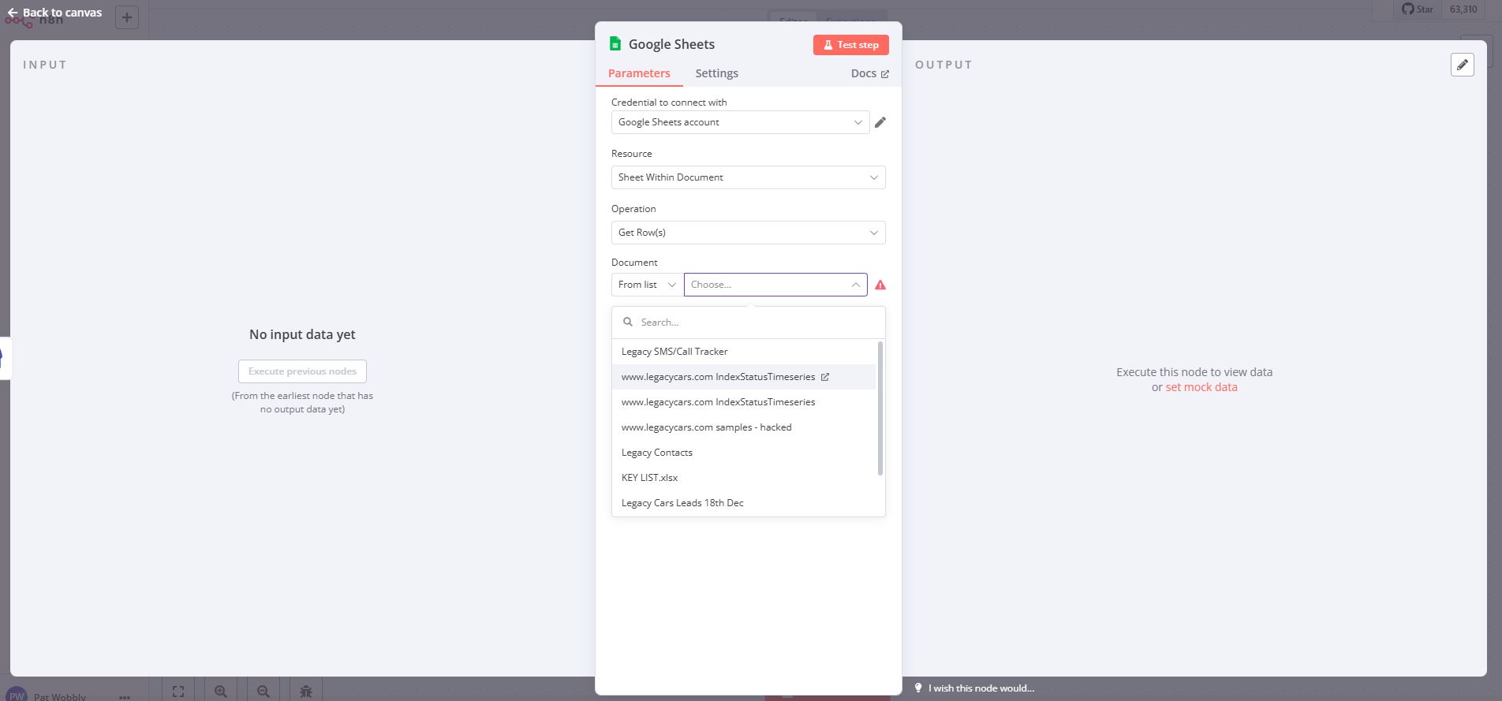The height and width of the screenshot is (701, 1502).
Task: Run the node with Test step
Action: click(850, 45)
